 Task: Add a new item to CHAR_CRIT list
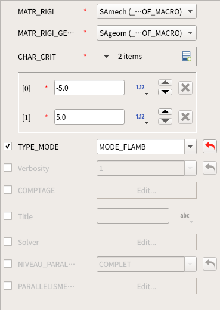click(x=187, y=57)
